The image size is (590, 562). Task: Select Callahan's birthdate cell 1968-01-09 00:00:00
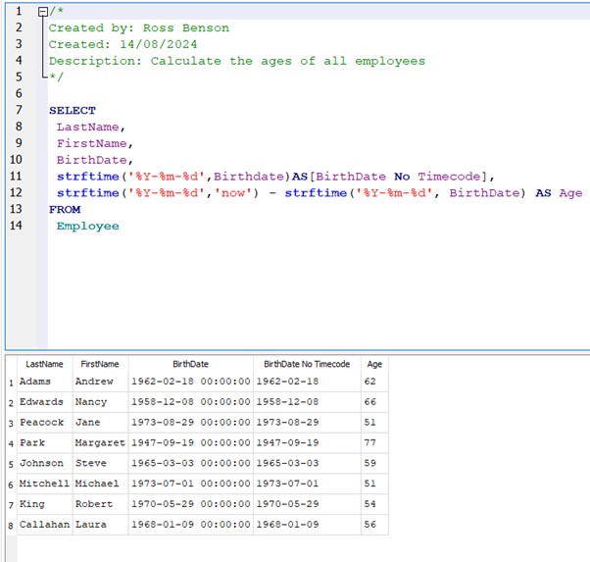coord(190,525)
